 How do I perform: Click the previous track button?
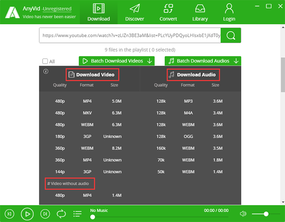[x=9, y=214]
